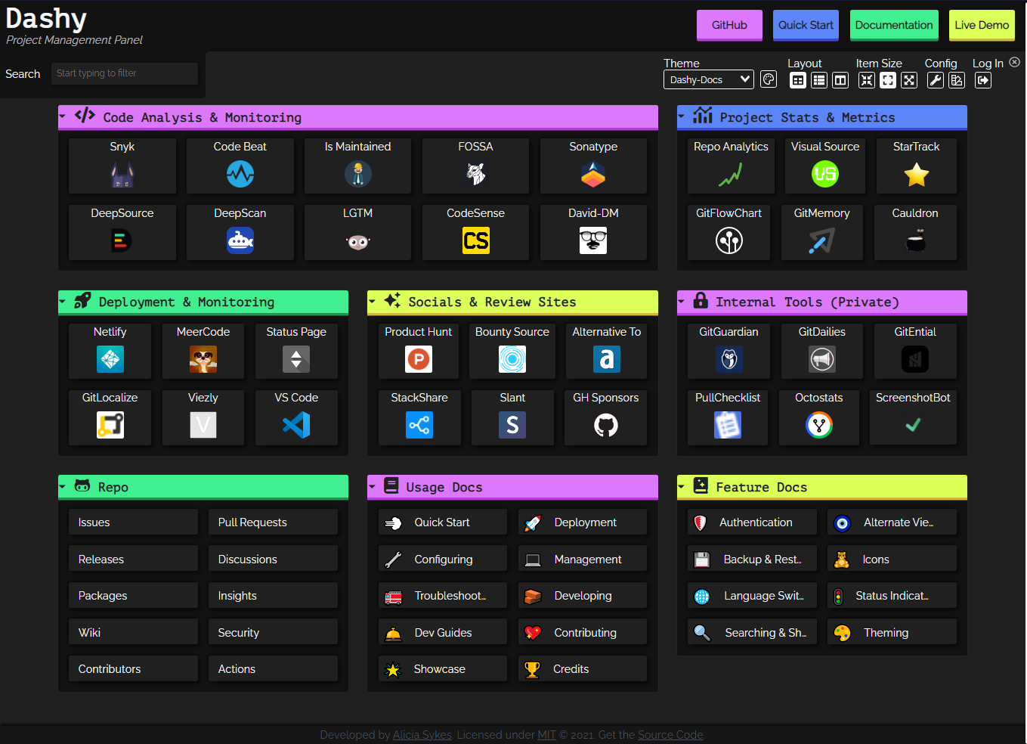Open the theme color palette configurator
Image resolution: width=1027 pixels, height=744 pixels.
coord(769,79)
